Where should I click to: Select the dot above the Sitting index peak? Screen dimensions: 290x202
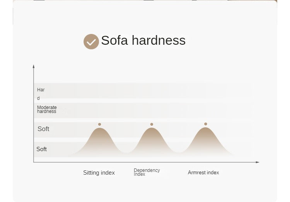tap(99, 124)
